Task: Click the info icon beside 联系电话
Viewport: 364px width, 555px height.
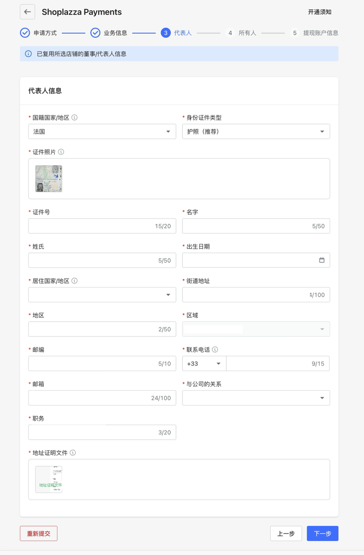Action: point(215,349)
